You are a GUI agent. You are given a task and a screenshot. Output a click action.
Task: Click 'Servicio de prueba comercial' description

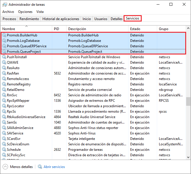point(90,90)
